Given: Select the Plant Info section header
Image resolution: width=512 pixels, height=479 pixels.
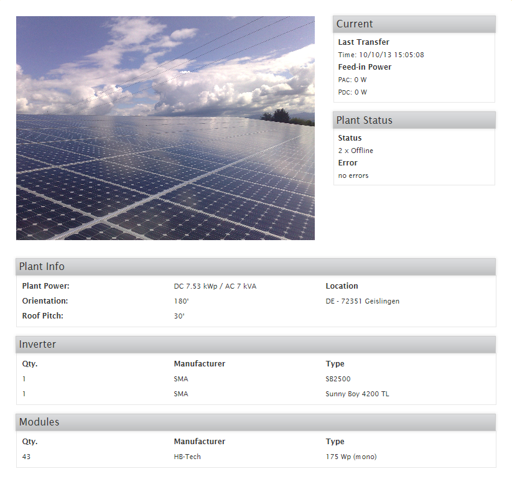Looking at the screenshot, I should [256, 266].
